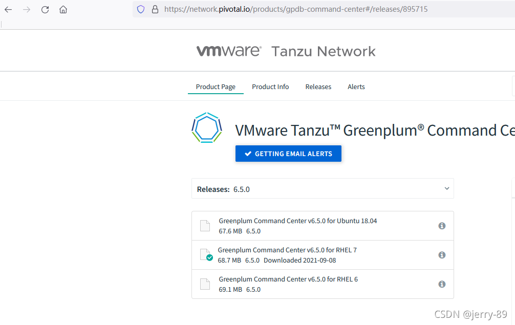Open info for RHEL 6 release
This screenshot has width=515, height=325.
tap(442, 284)
